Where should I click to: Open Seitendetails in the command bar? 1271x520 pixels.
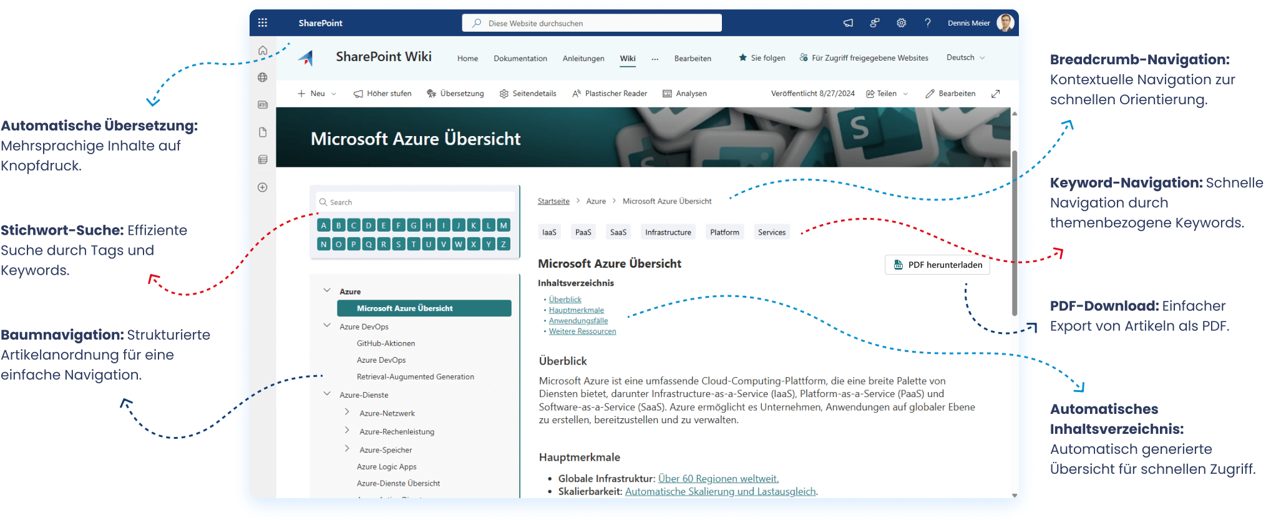528,94
